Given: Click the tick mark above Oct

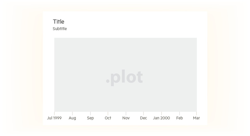Looking at the screenshot, I should pos(108,113).
